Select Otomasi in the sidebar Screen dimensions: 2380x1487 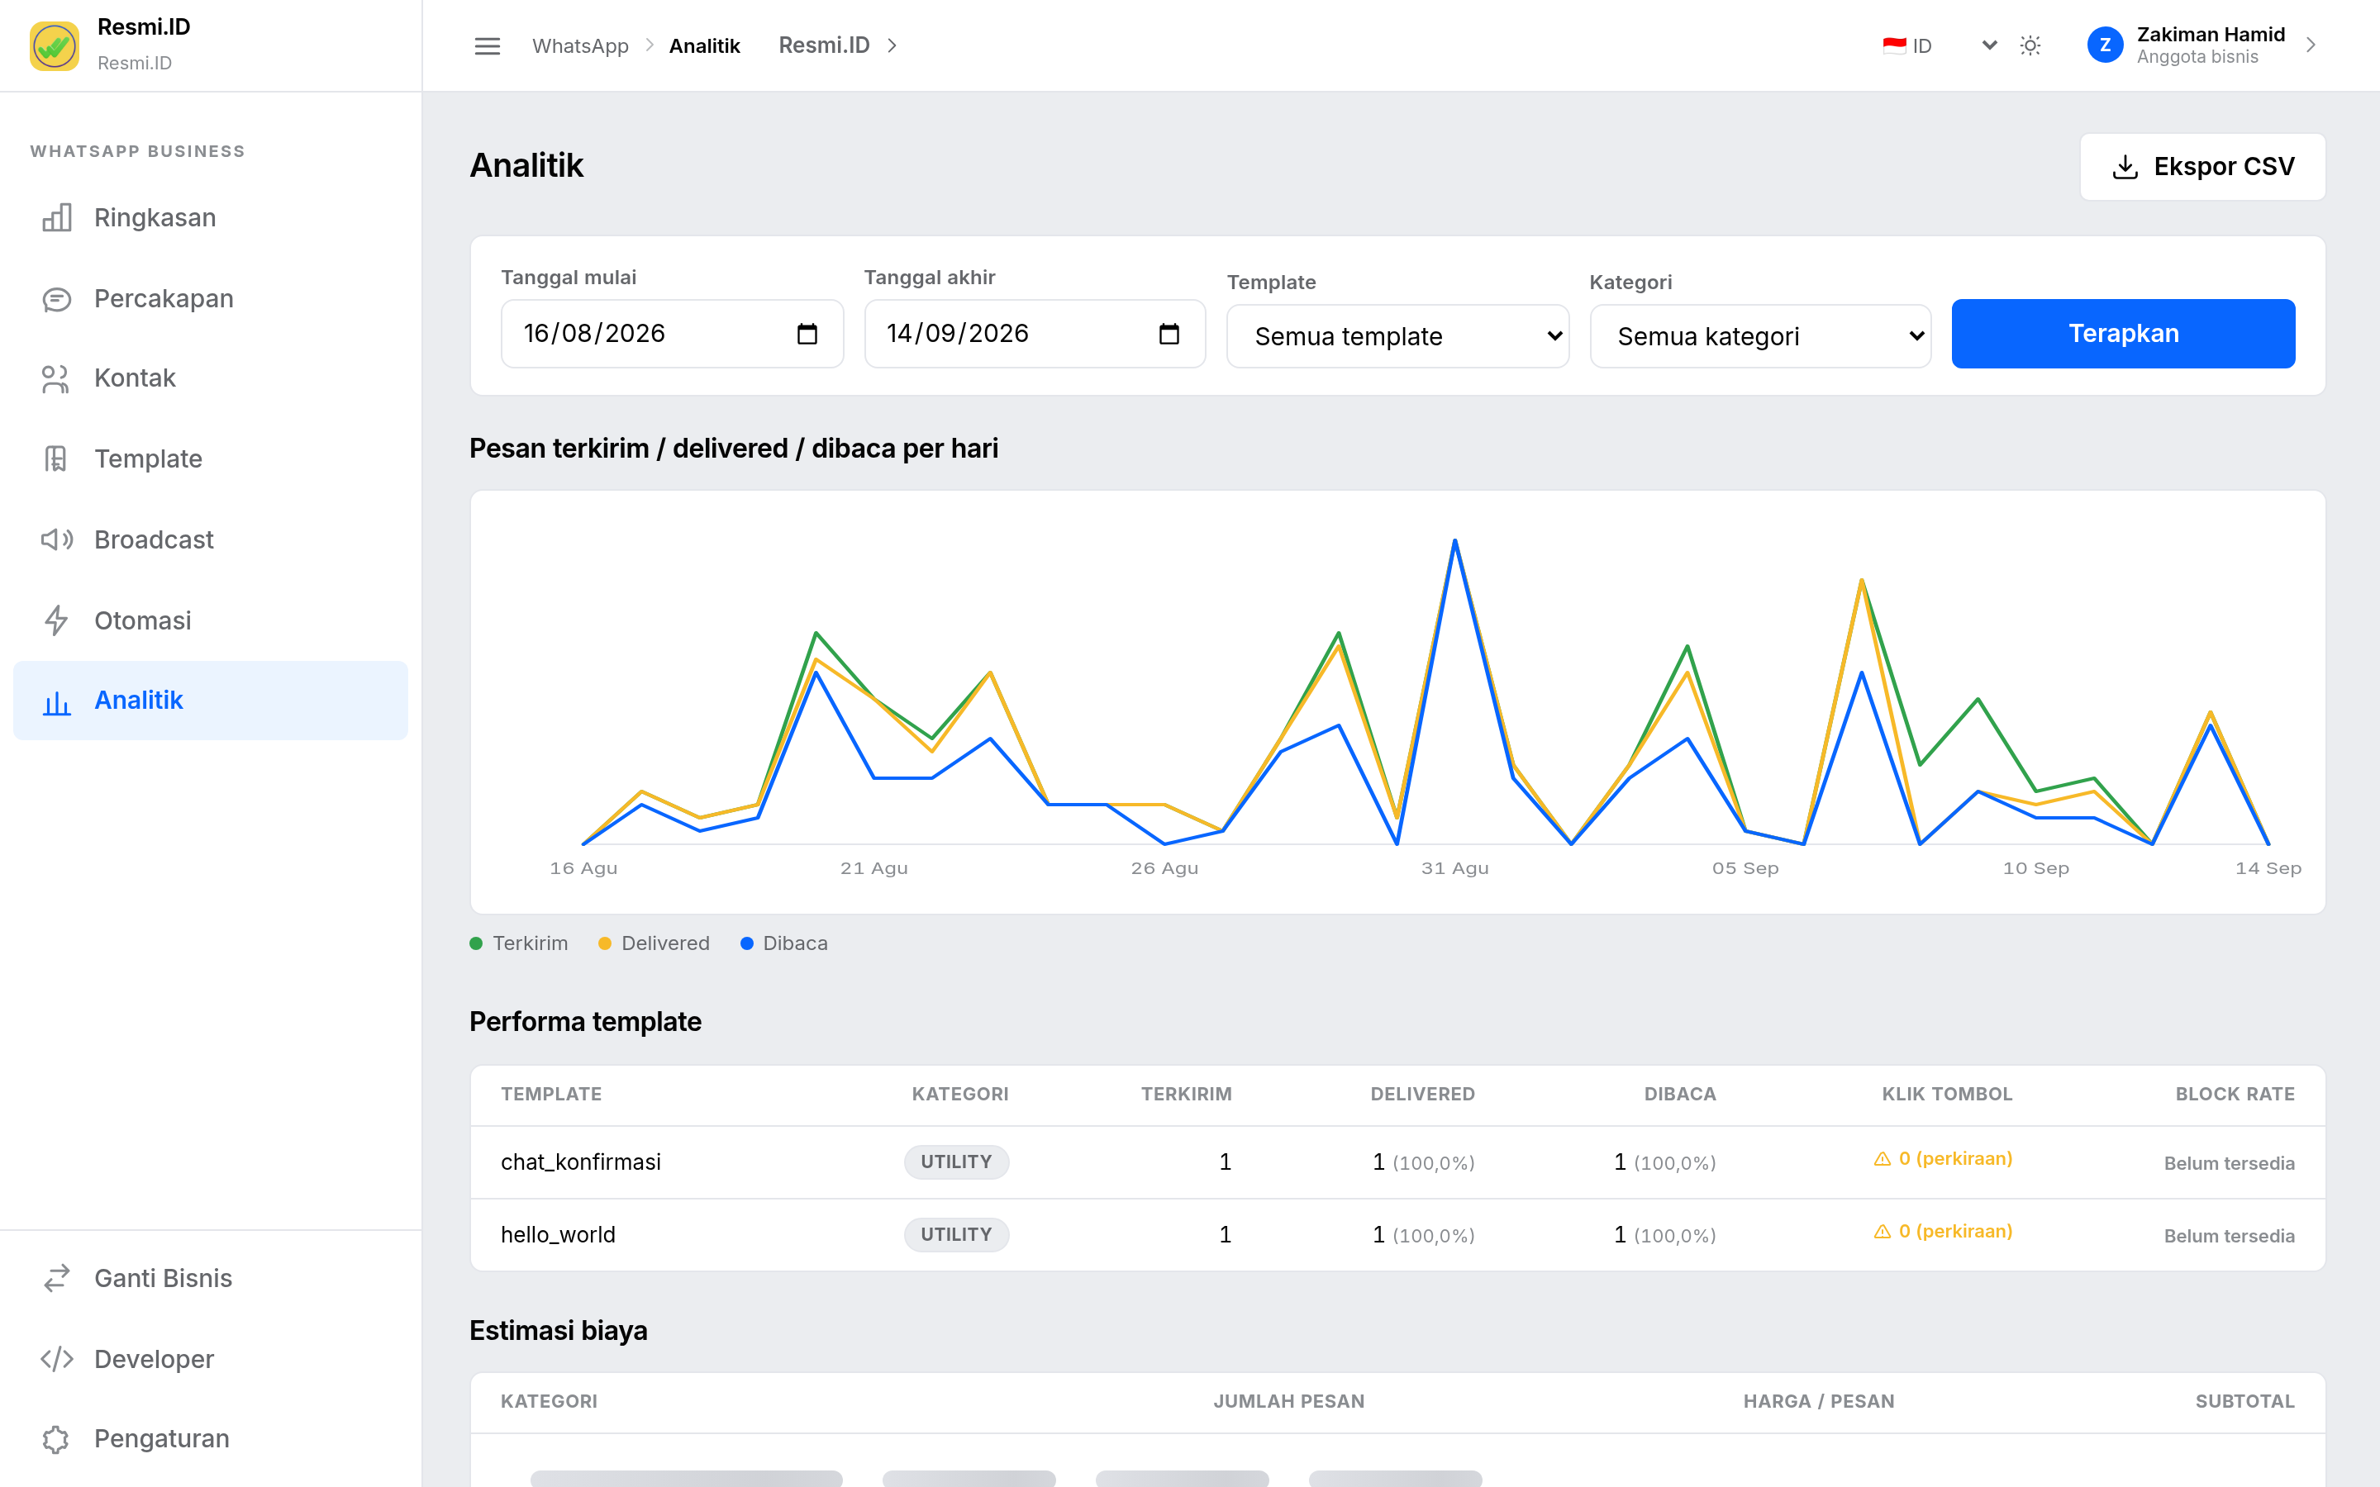pyautogui.click(x=211, y=620)
